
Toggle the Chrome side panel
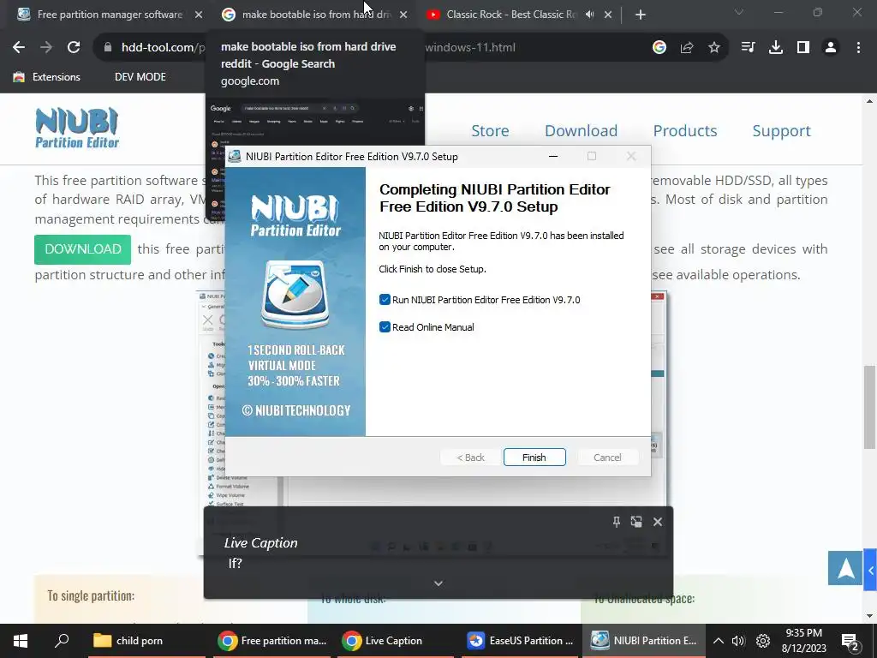pos(803,48)
